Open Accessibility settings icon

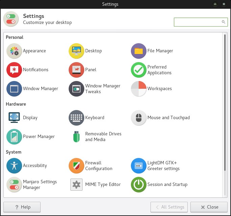pyautogui.click(x=14, y=166)
